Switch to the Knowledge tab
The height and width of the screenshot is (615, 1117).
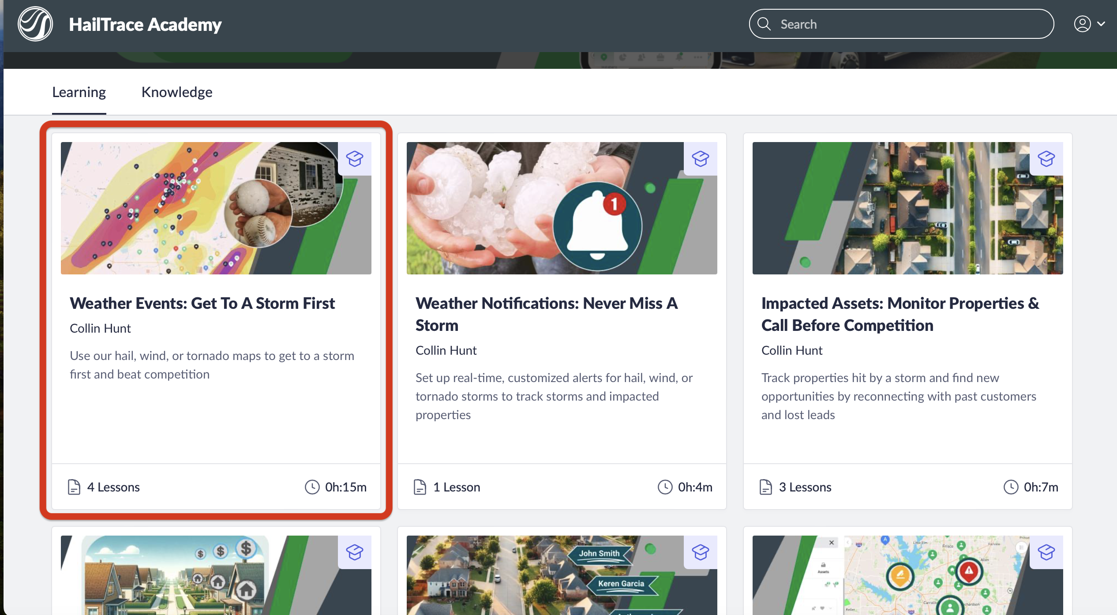tap(177, 92)
